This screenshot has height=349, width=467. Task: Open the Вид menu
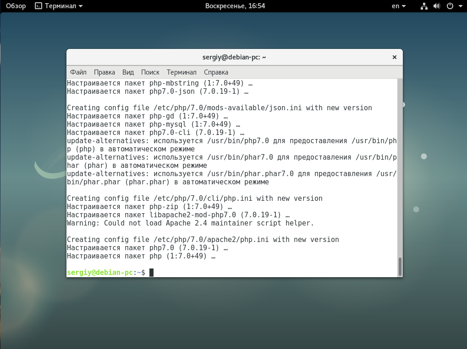(x=128, y=72)
